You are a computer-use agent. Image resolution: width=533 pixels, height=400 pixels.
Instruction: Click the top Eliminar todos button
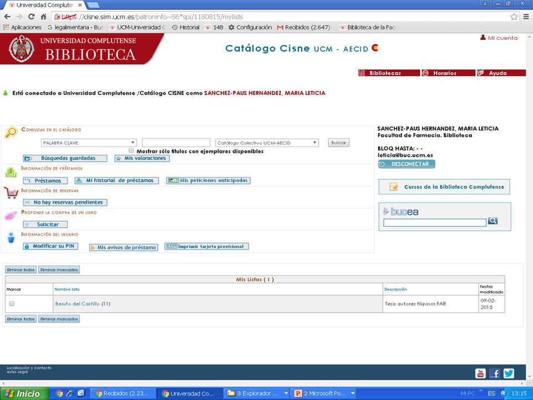(21, 270)
